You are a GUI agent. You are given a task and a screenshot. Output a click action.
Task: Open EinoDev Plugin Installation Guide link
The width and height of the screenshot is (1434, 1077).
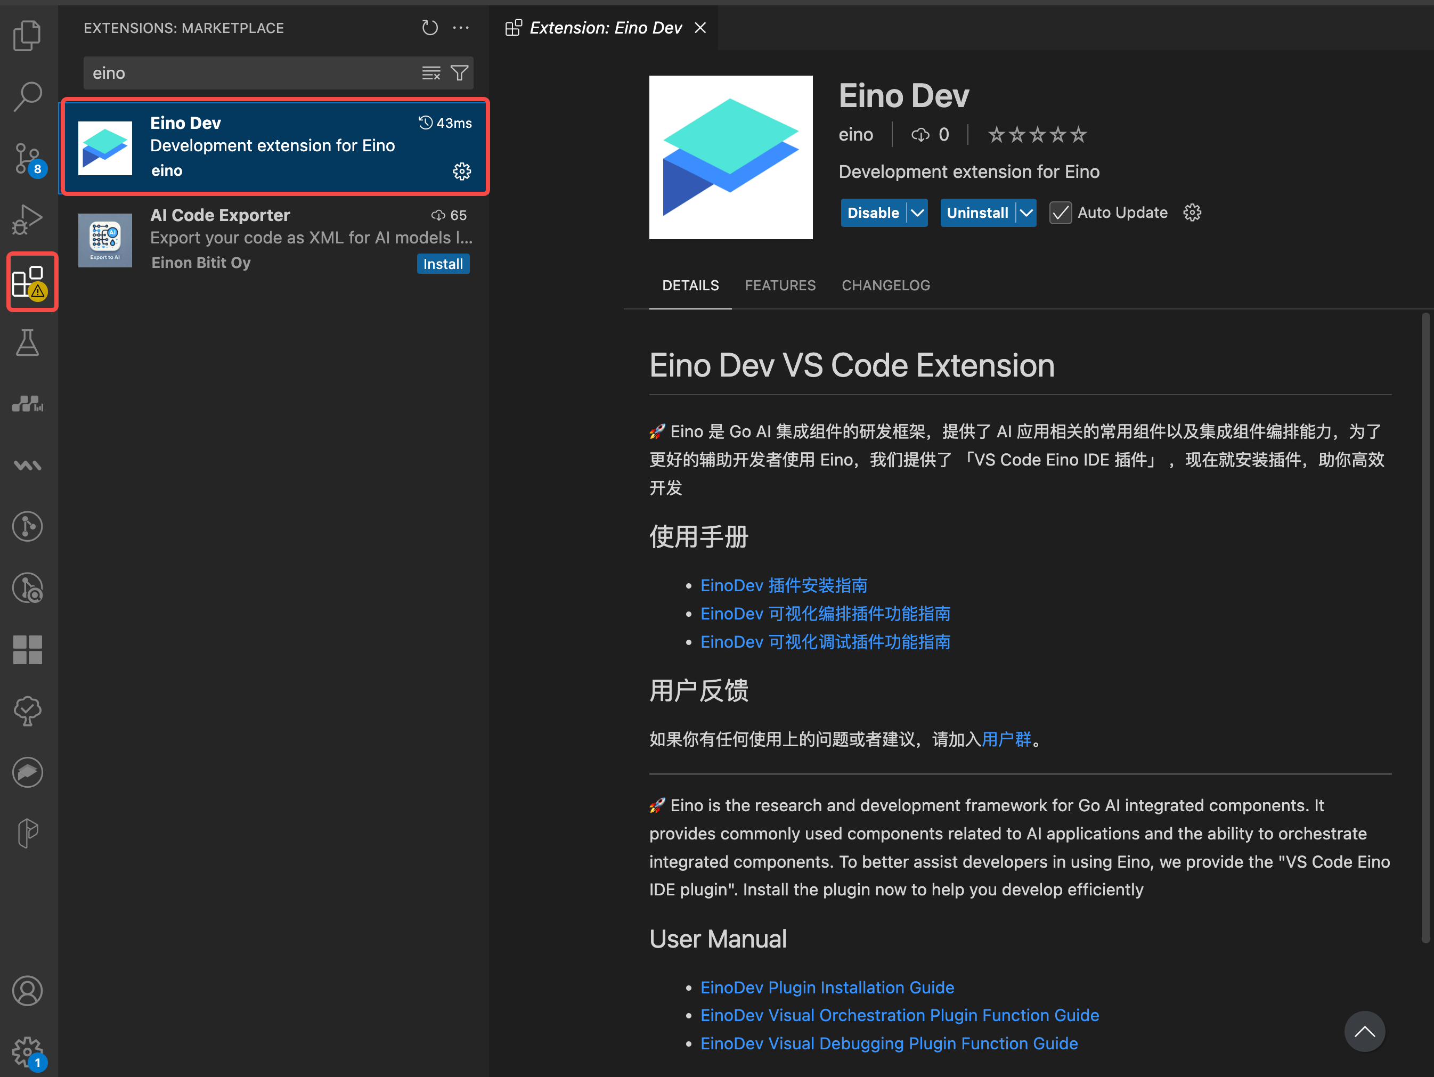coord(827,987)
